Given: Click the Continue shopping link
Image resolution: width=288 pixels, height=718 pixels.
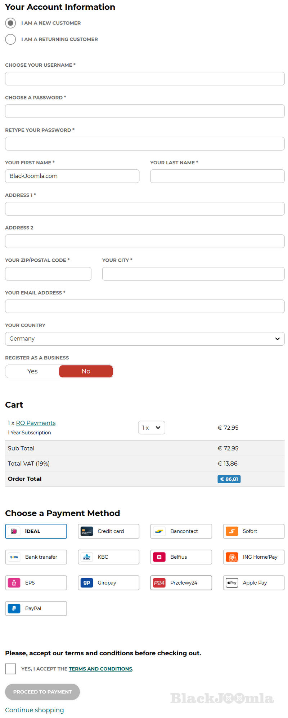Looking at the screenshot, I should pyautogui.click(x=35, y=710).
